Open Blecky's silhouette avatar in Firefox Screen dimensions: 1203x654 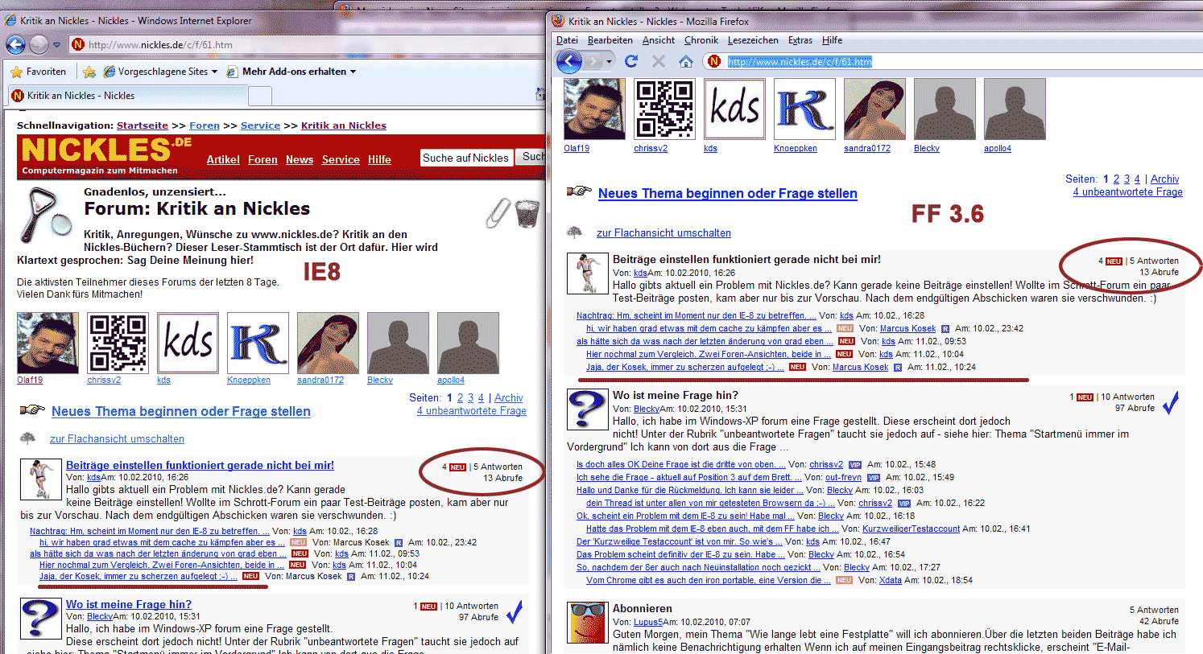945,109
